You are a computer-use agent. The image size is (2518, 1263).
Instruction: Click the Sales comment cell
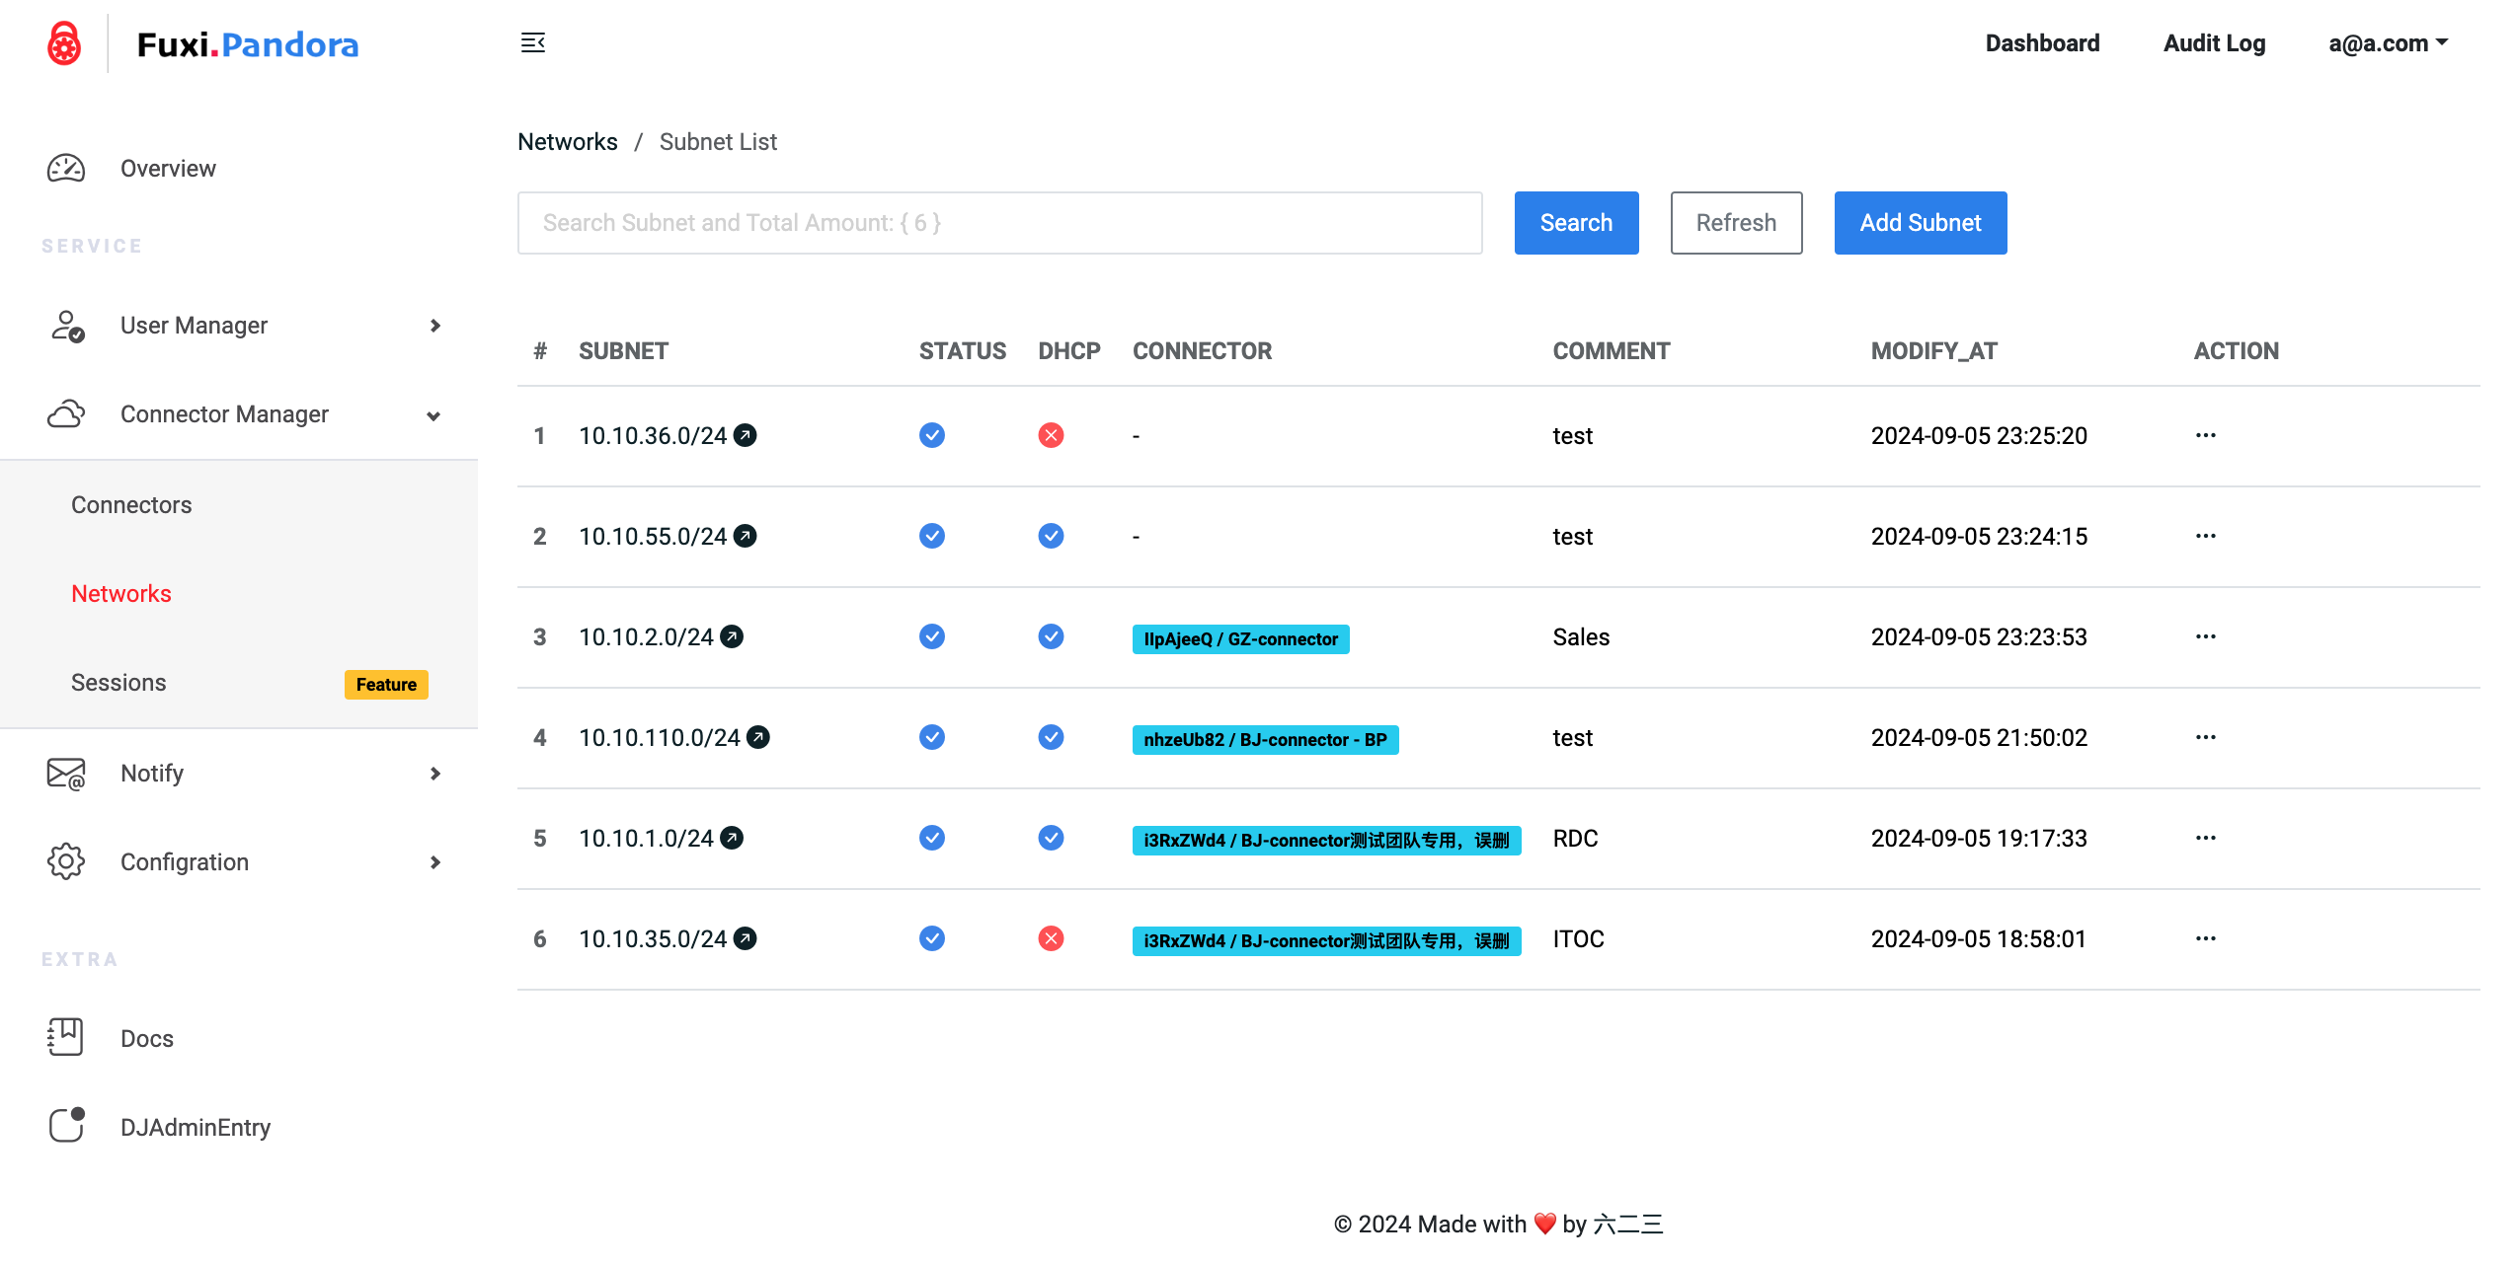point(1581,637)
